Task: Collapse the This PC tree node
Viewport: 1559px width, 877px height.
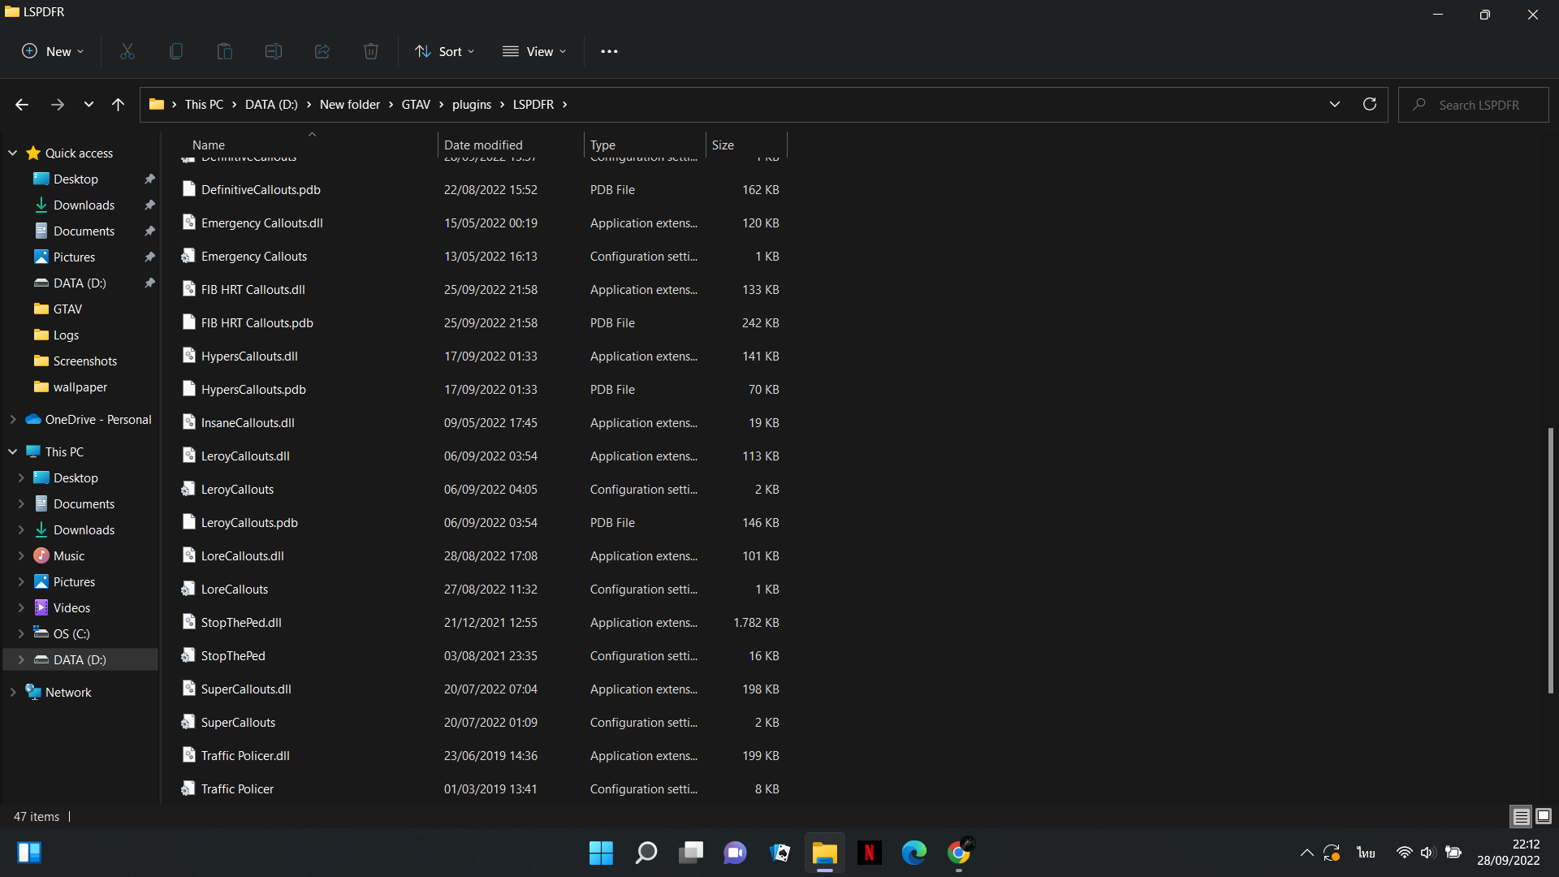Action: click(13, 452)
